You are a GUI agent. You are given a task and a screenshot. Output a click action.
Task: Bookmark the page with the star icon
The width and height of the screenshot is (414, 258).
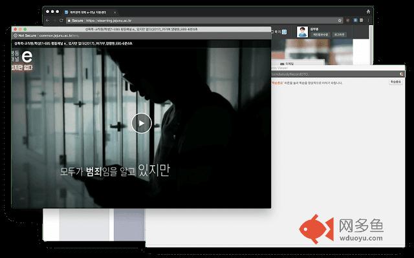click(340, 20)
